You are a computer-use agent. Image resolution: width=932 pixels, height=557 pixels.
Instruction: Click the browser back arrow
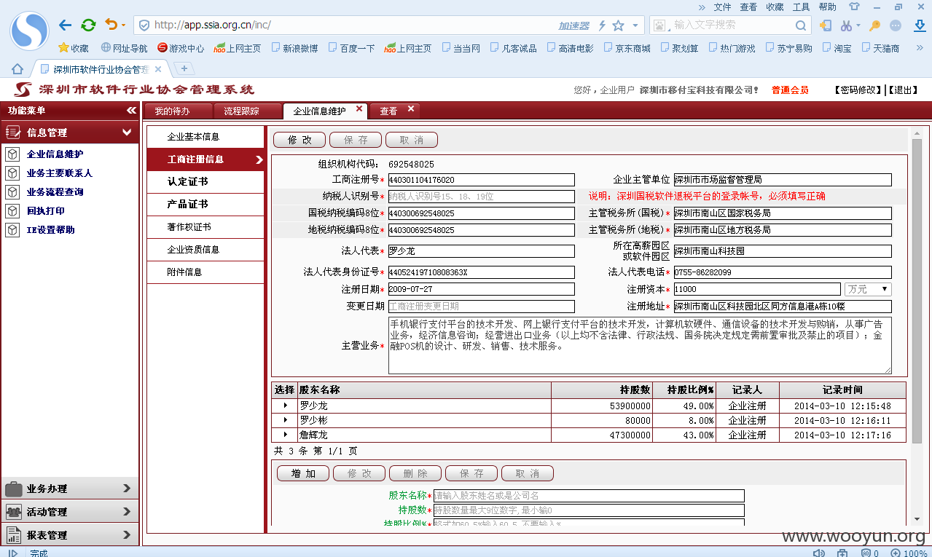click(x=66, y=25)
